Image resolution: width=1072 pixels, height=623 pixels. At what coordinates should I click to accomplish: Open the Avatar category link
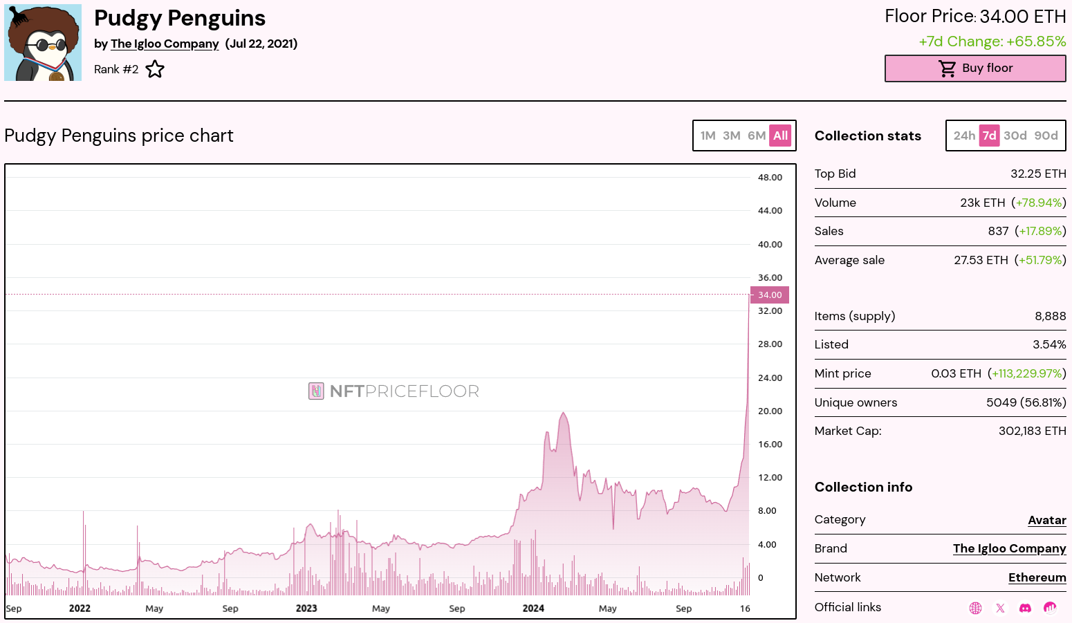click(x=1047, y=520)
